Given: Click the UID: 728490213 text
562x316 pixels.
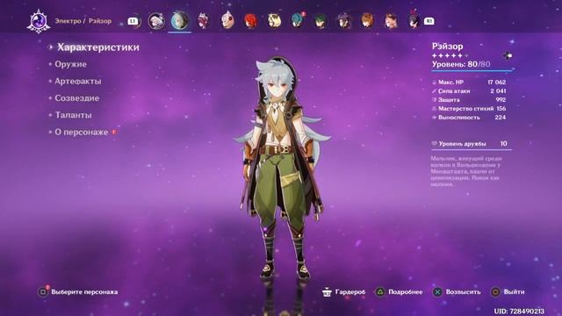Looking at the screenshot, I should [x=519, y=311].
